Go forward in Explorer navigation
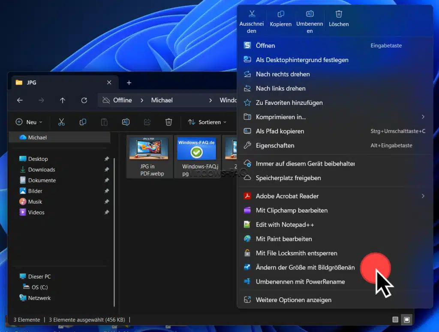439x332 pixels. pyautogui.click(x=41, y=100)
